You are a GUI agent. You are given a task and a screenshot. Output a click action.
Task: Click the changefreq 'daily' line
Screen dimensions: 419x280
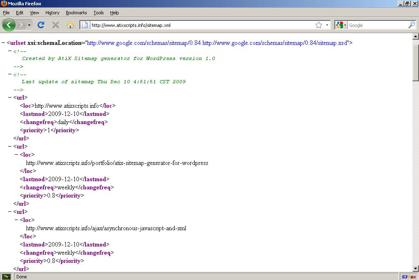63,122
